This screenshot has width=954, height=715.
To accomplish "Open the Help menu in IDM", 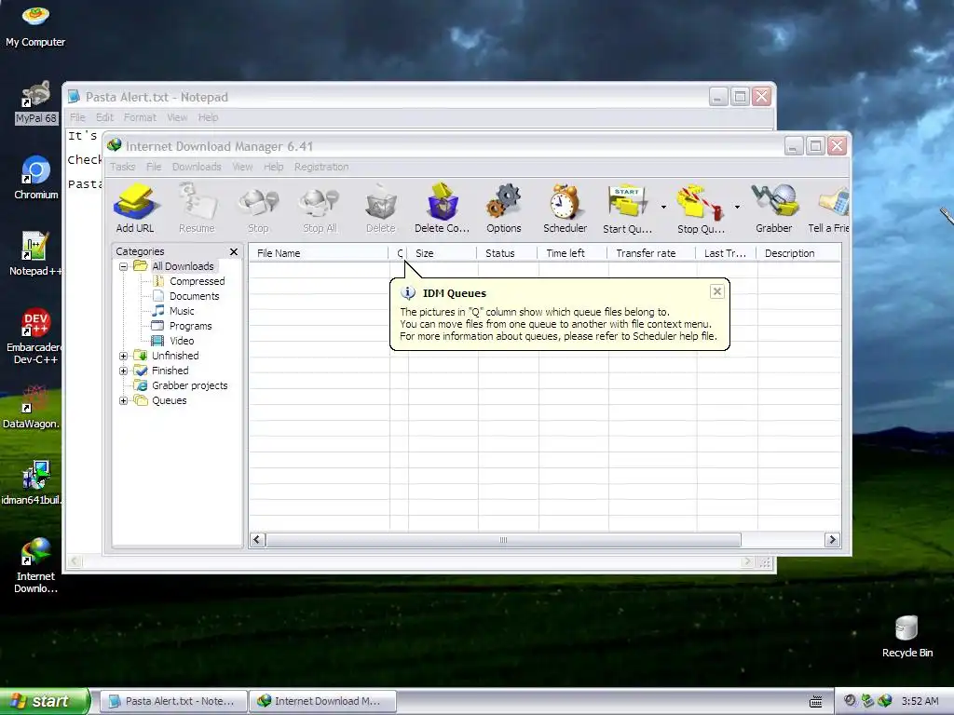I will 273,167.
